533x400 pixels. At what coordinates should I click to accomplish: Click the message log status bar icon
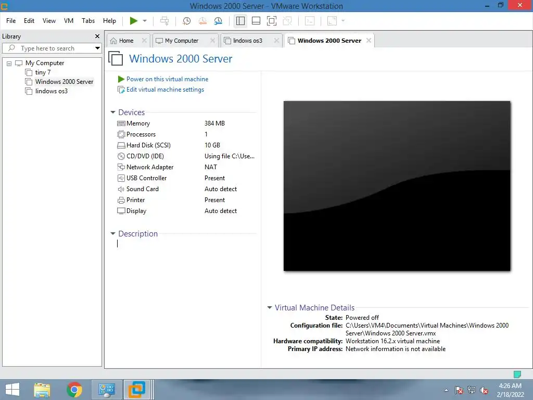[x=517, y=374]
